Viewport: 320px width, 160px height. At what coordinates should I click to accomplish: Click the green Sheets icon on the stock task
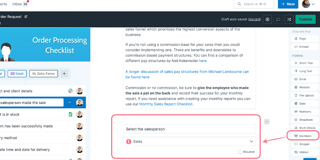click(70, 114)
